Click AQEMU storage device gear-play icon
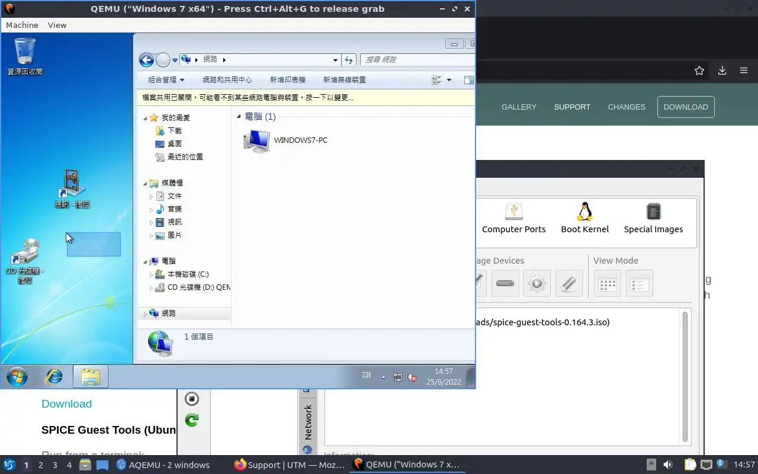This screenshot has width=758, height=474. (537, 283)
